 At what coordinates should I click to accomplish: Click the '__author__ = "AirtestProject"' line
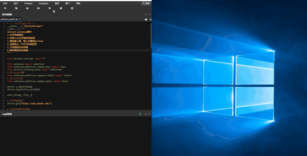(25, 26)
